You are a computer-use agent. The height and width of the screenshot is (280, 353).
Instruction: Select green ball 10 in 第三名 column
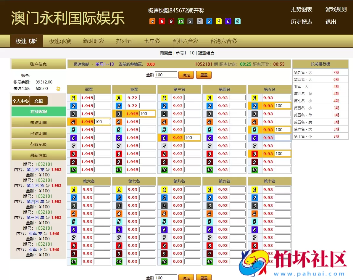(x=165, y=169)
